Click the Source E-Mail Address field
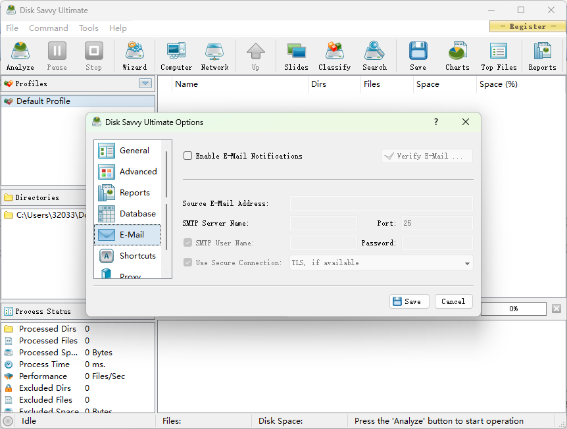 click(381, 203)
